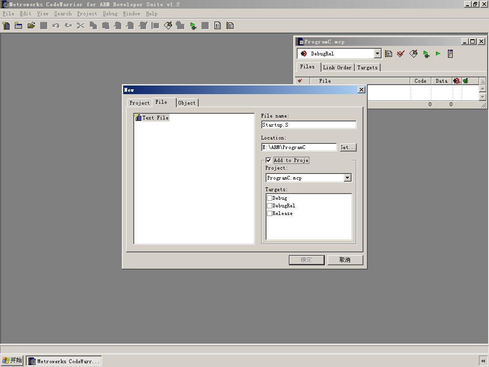Click scroll up arrow in project window

pyautogui.click(x=482, y=88)
